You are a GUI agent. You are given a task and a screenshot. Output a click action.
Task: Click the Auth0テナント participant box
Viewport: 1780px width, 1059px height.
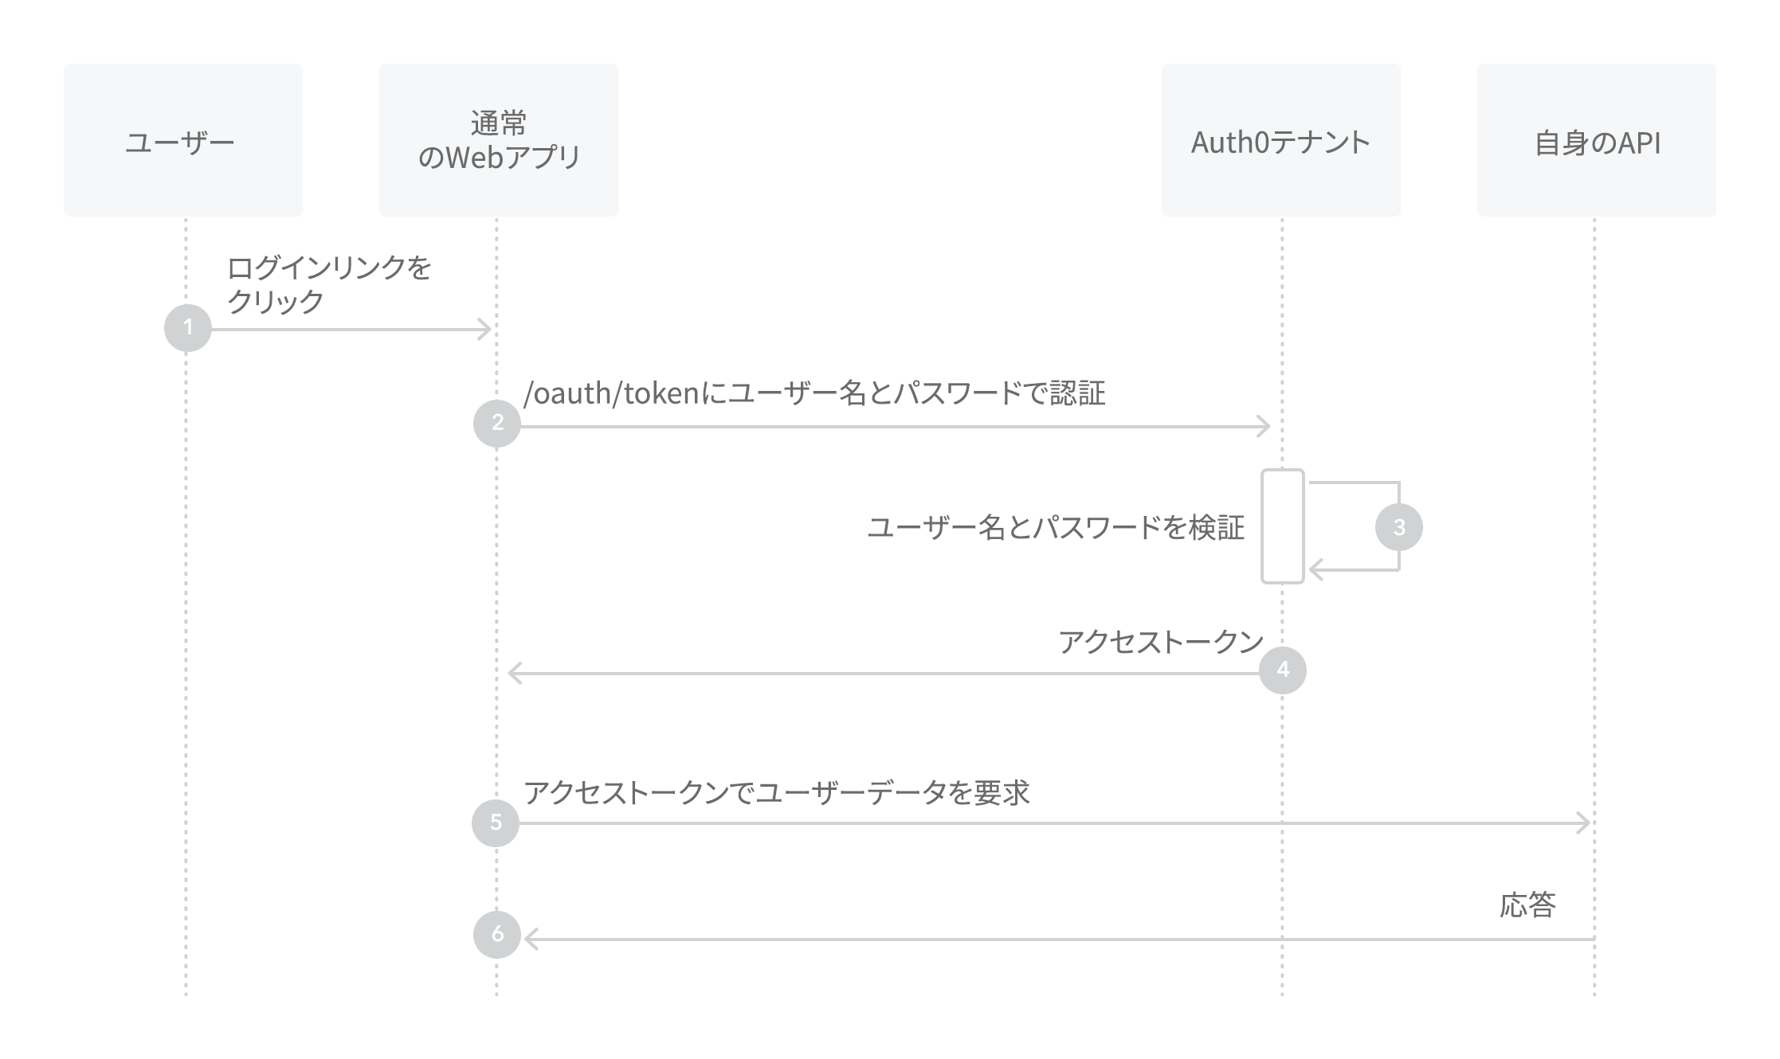click(1281, 140)
